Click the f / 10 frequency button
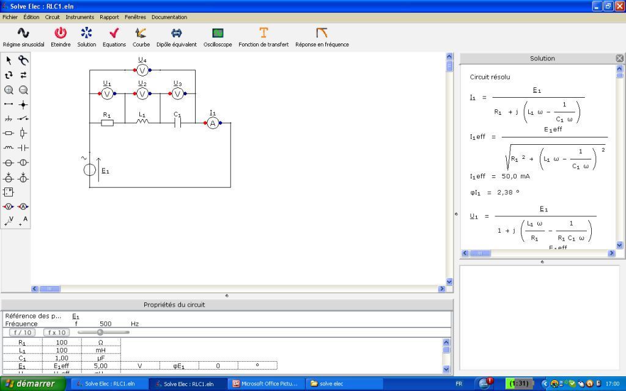The height and width of the screenshot is (391, 626). tap(23, 332)
